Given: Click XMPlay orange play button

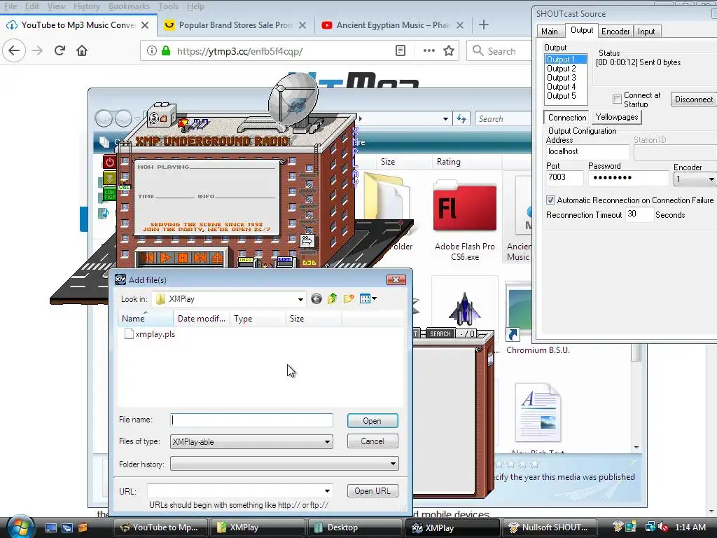Looking at the screenshot, I should tap(165, 258).
